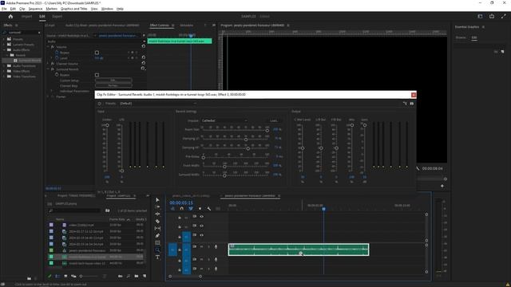Toggle eye visibility of second video track

[x=201, y=226]
